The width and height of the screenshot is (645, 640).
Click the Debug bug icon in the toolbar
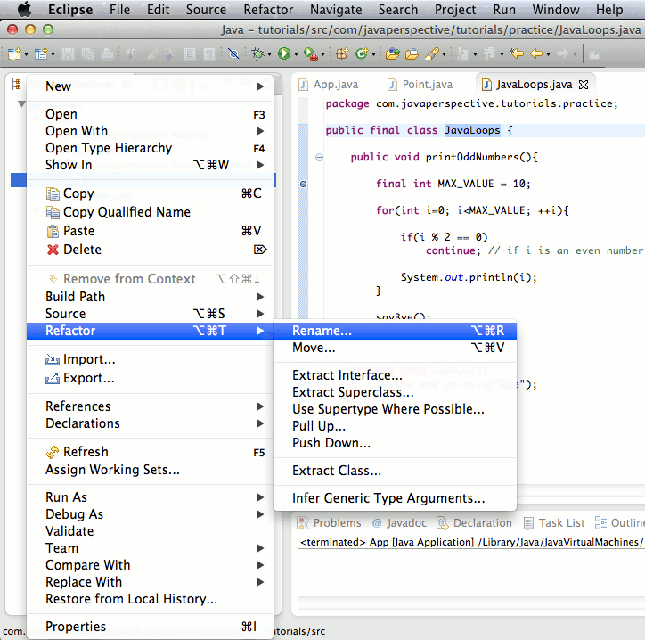pos(259,54)
